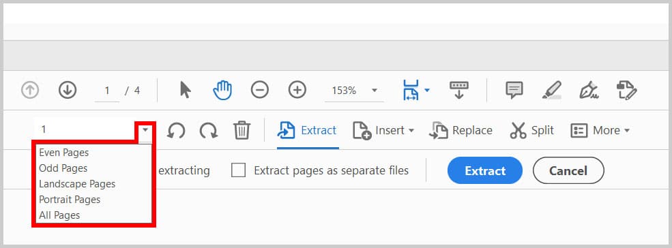
Task: Click the Replace pages tool
Action: pyautogui.click(x=461, y=130)
